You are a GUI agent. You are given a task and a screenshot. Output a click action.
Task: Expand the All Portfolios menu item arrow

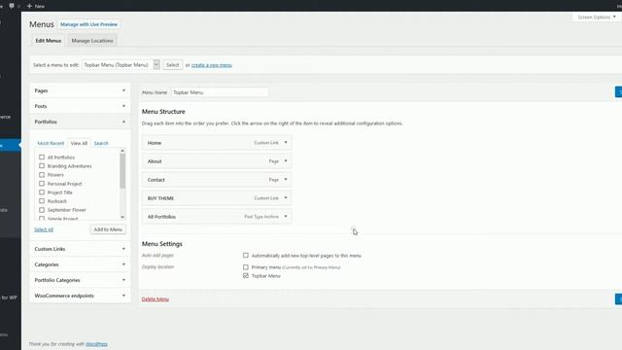coord(286,216)
